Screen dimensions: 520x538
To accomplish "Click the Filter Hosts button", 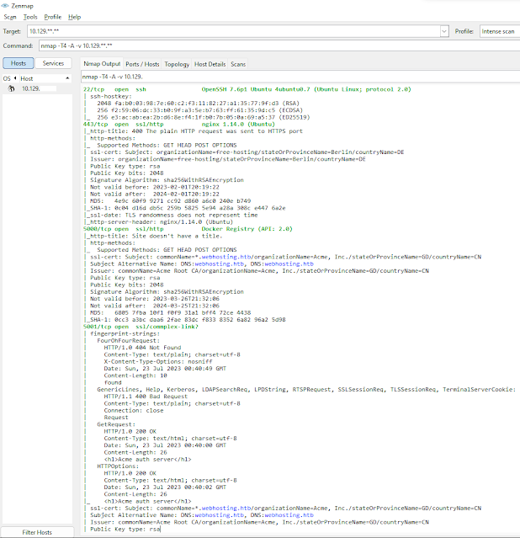I will coord(37,532).
